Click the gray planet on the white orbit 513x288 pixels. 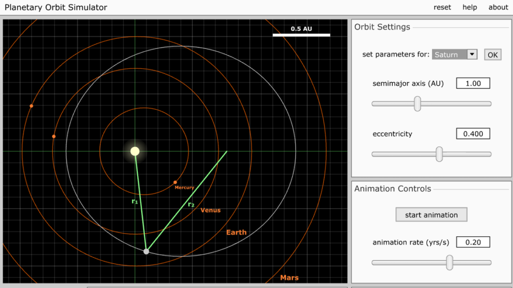point(146,251)
